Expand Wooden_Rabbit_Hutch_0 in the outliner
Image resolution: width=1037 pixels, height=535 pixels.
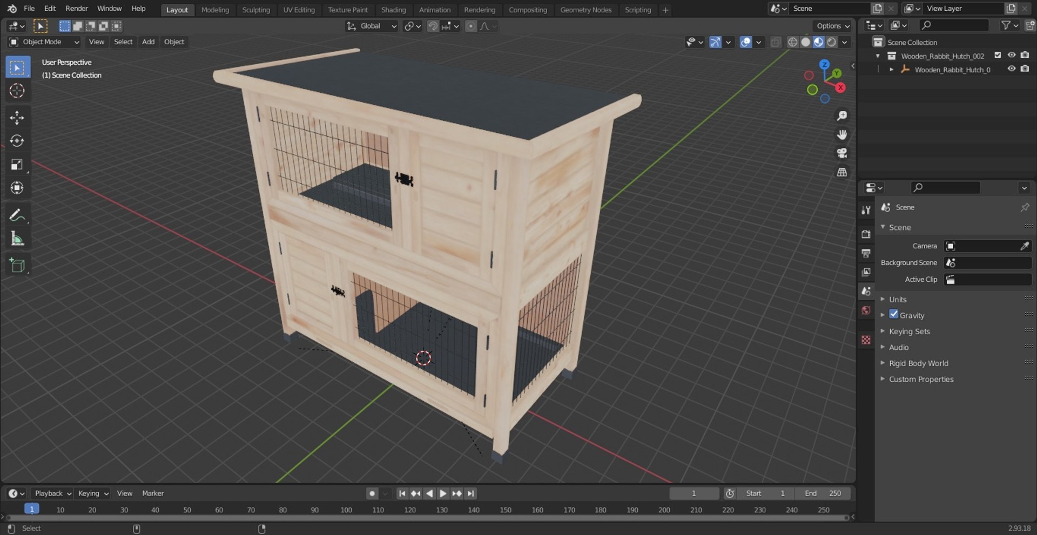[891, 70]
